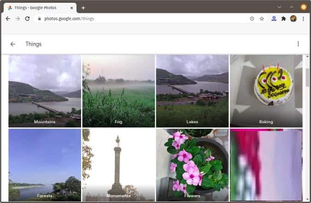Open the Chrome profile avatar
The height and width of the screenshot is (203, 311).
(x=293, y=18)
